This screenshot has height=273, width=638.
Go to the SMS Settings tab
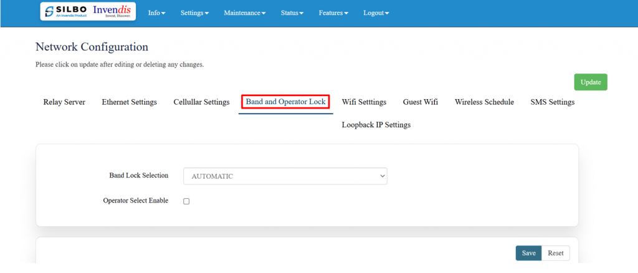point(552,102)
